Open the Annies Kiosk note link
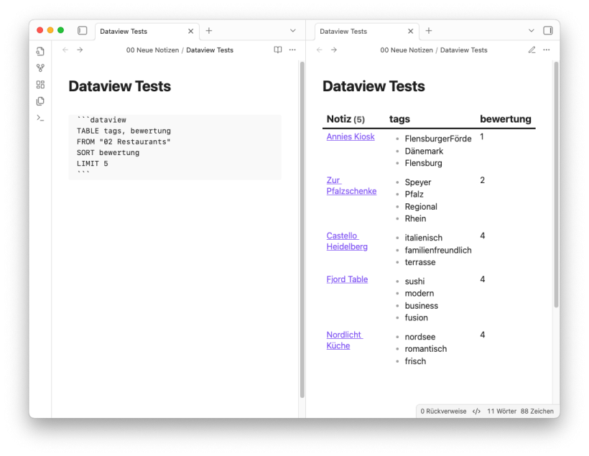The width and height of the screenshot is (589, 456). (351, 136)
